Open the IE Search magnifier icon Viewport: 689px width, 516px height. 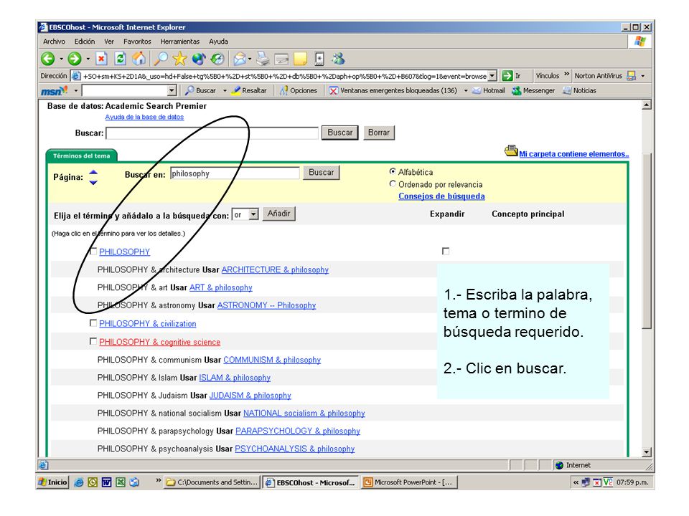point(161,58)
